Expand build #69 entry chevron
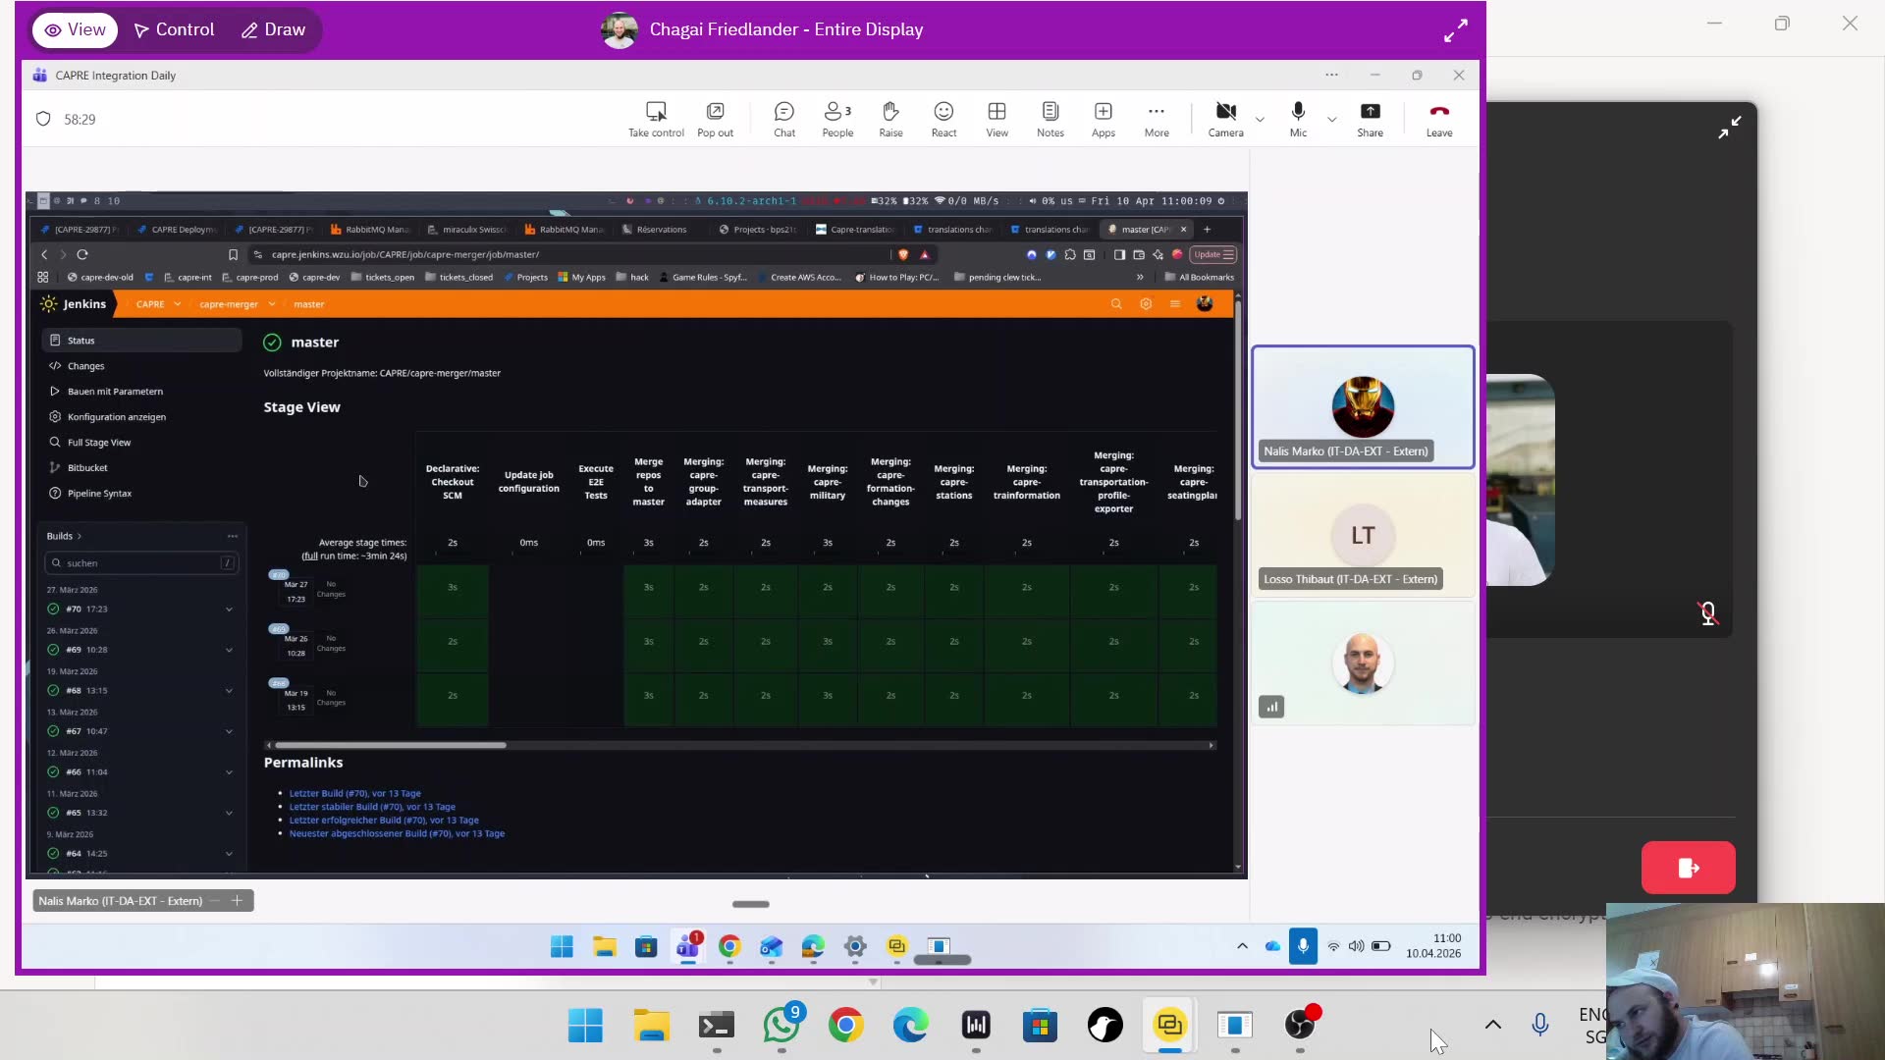 pos(229,650)
